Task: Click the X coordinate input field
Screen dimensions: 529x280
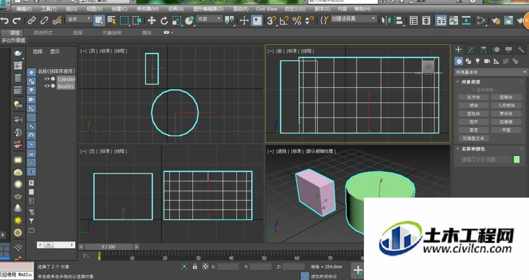Action: 228,266
